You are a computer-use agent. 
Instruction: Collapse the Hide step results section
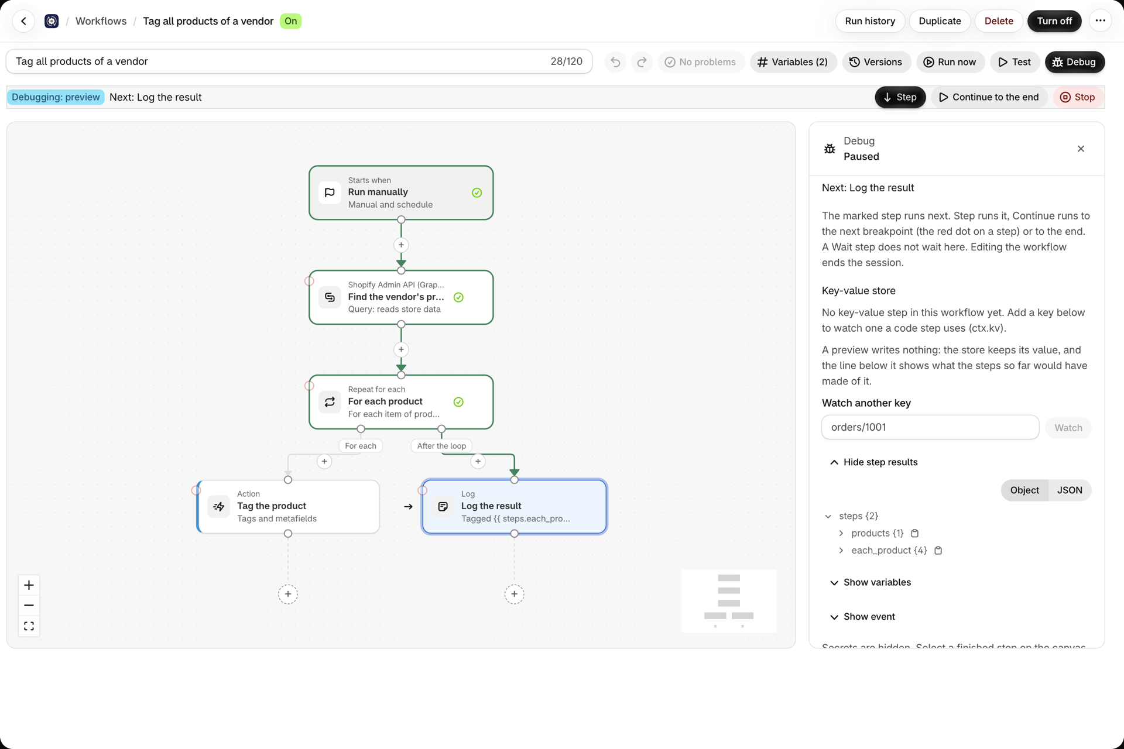pos(873,462)
